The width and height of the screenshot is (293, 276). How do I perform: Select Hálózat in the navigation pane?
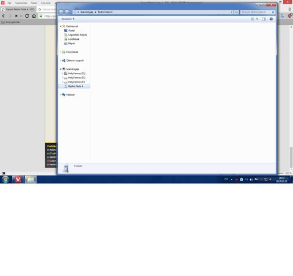click(x=70, y=95)
